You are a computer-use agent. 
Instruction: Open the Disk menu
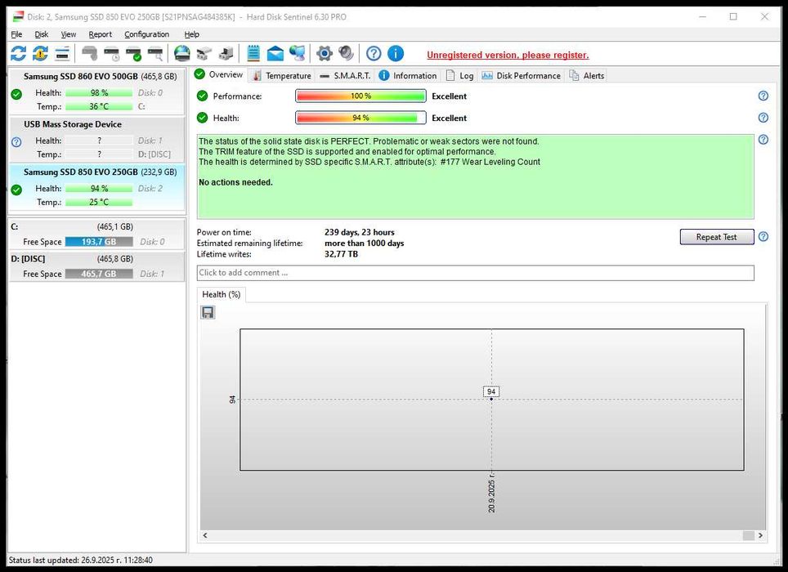[41, 34]
